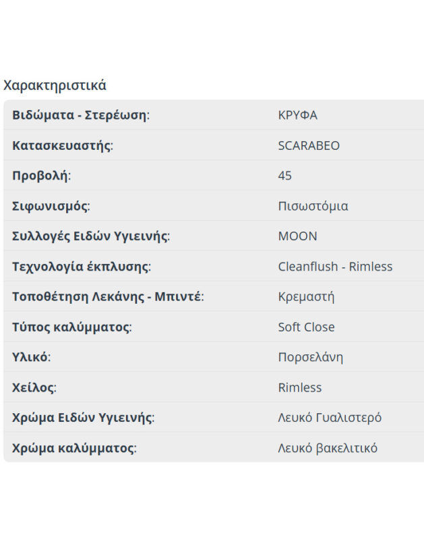The height and width of the screenshot is (540, 424).
Task: Select the Cleanflush - Rimless value
Action: tap(335, 267)
